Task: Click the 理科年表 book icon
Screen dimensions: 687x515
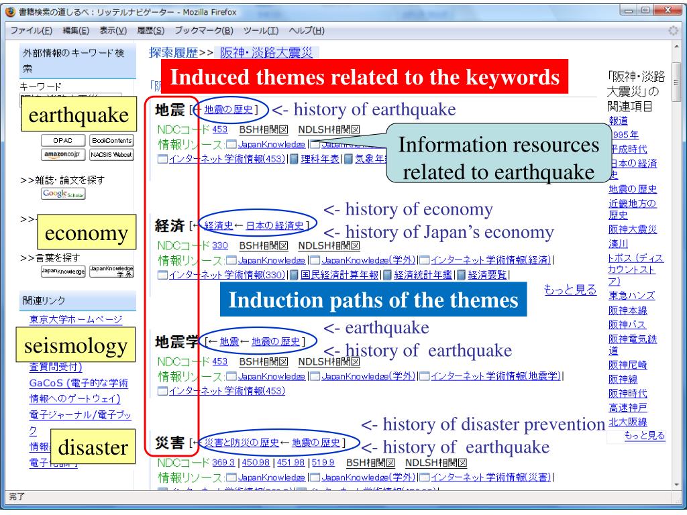Action: [295, 159]
